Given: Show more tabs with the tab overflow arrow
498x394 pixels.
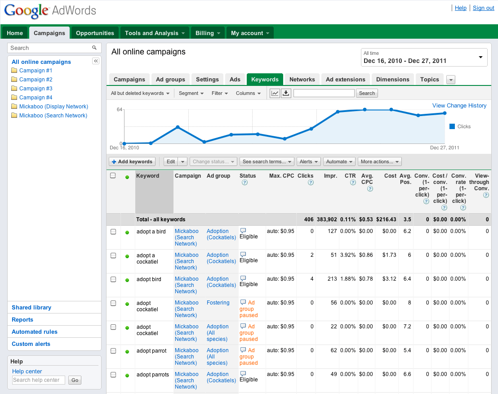Looking at the screenshot, I should (451, 80).
